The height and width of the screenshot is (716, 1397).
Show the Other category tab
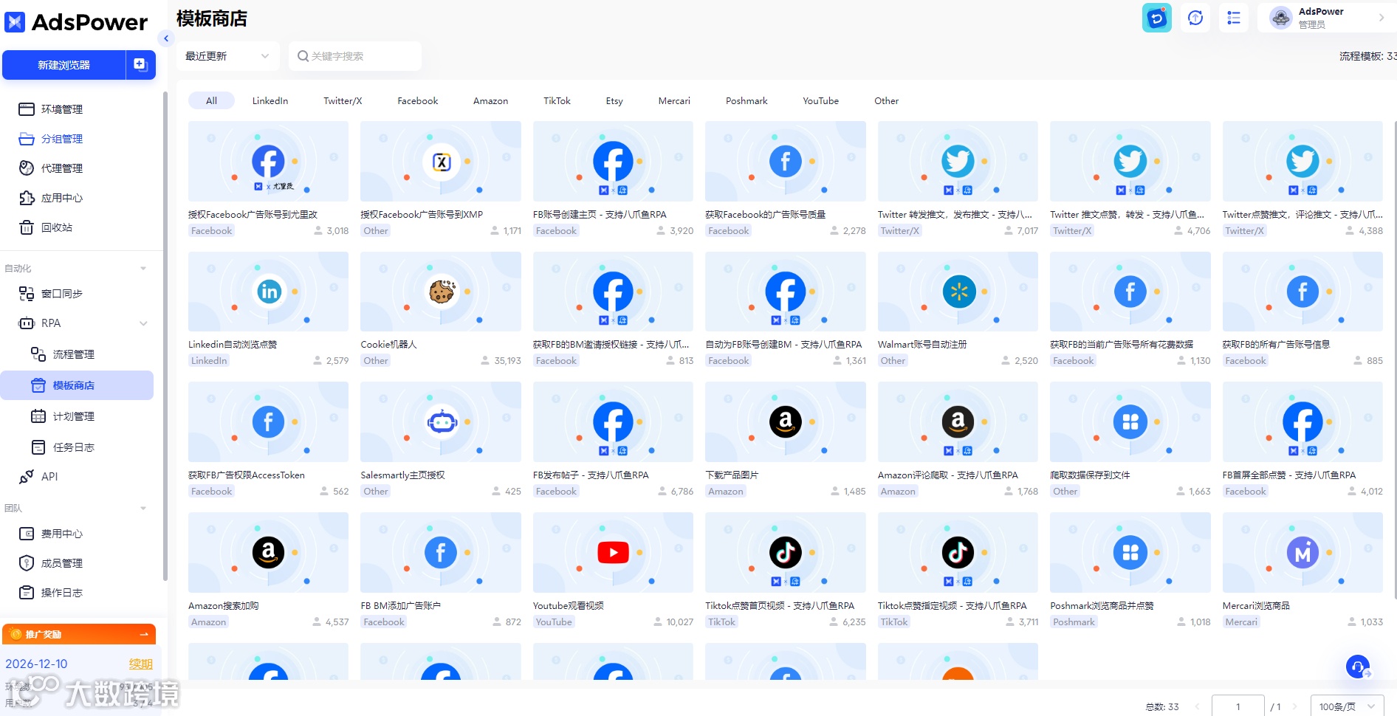887,101
